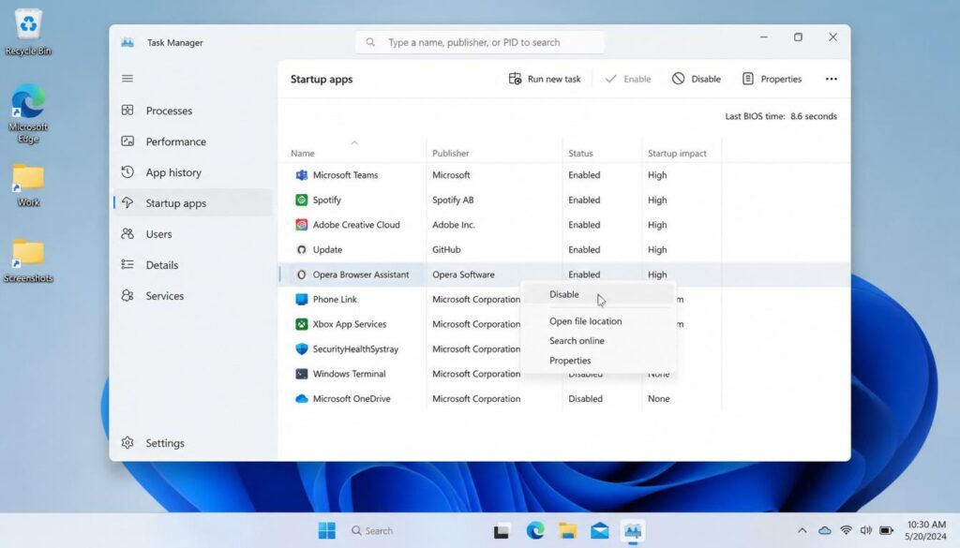Viewport: 960px width, 548px height.
Task: Select Startup apps in sidebar
Action: click(192, 203)
